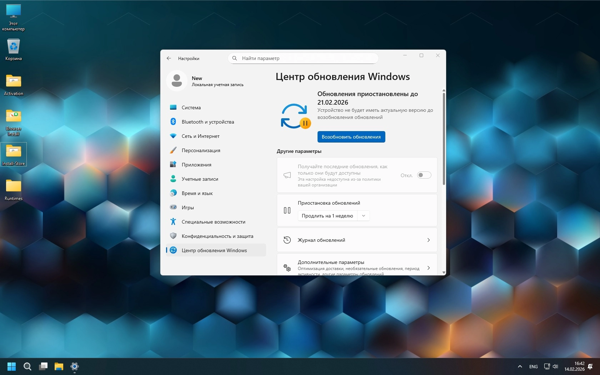Open Персонализация via the paintbrush icon

point(173,150)
